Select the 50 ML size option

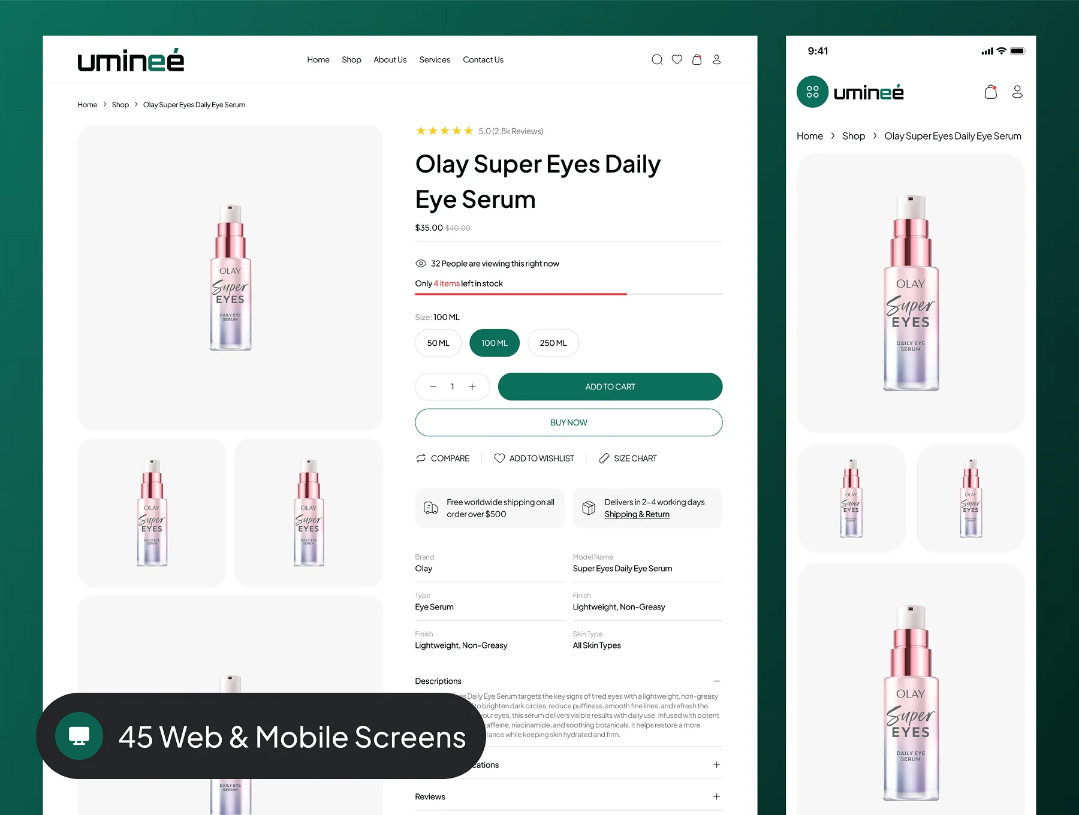[438, 343]
